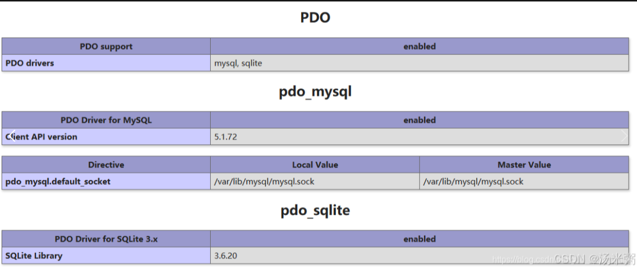
Task: Click the PDO support header cell
Action: 106,47
